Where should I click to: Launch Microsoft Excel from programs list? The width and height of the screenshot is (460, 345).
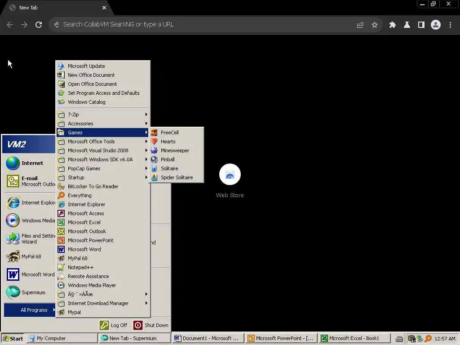click(x=103, y=222)
